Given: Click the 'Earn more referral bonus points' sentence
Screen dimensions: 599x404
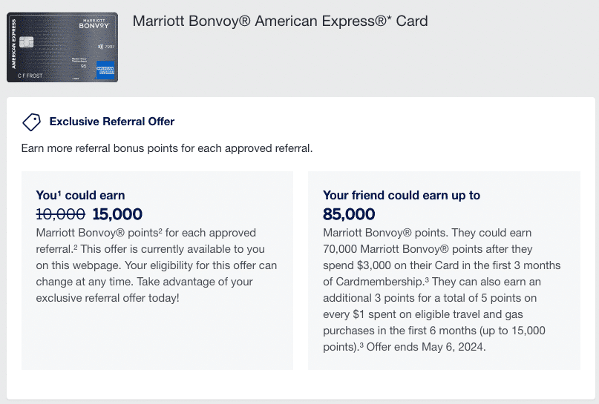Looking at the screenshot, I should [167, 148].
